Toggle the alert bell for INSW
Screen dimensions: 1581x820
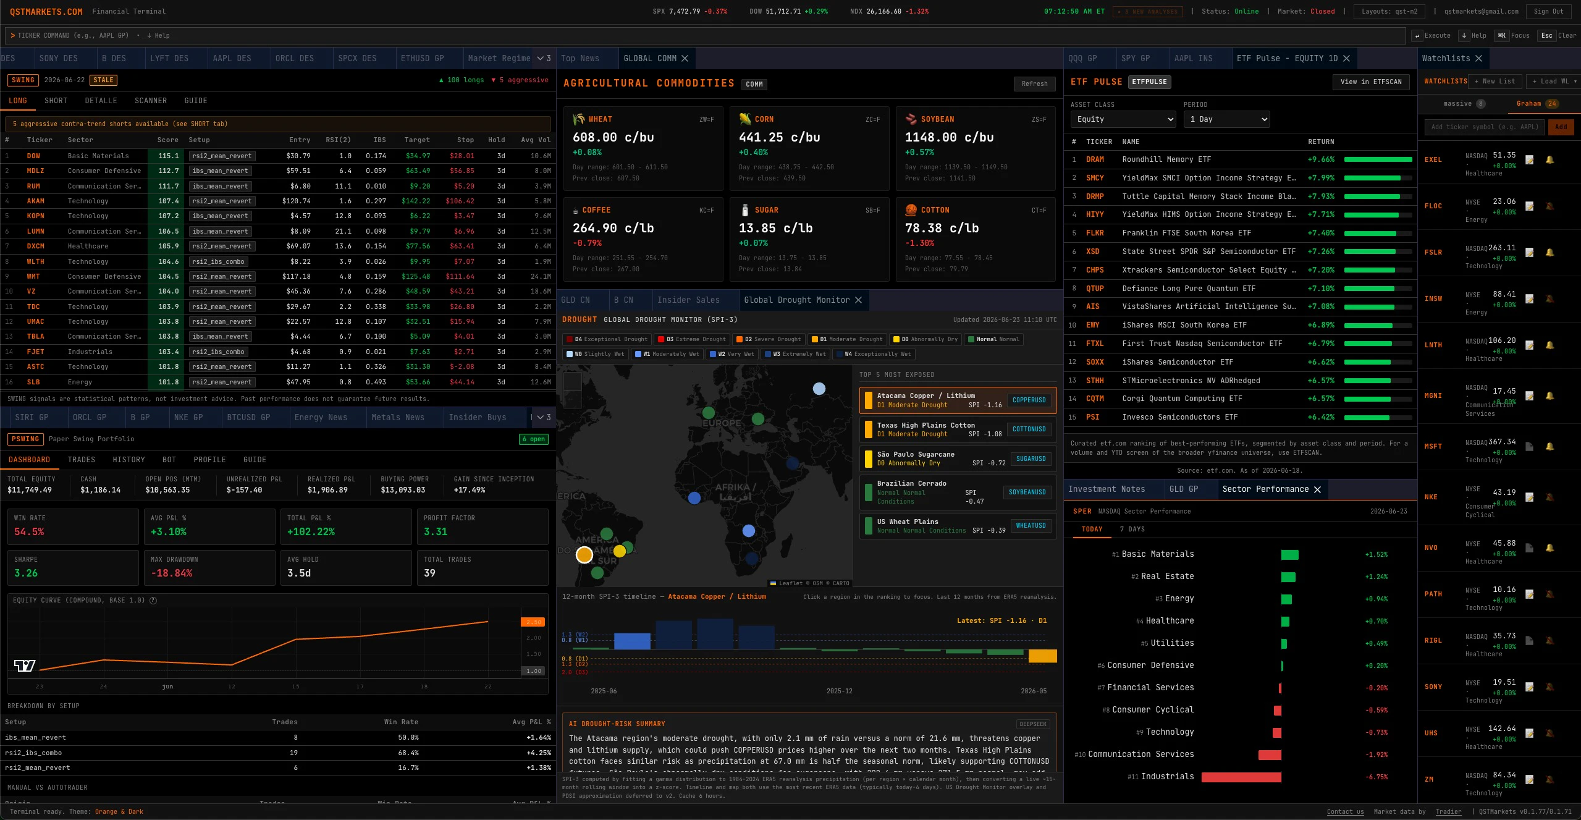[x=1549, y=299]
